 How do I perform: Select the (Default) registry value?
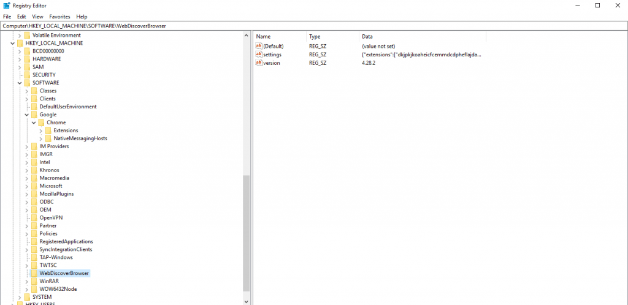(x=273, y=46)
